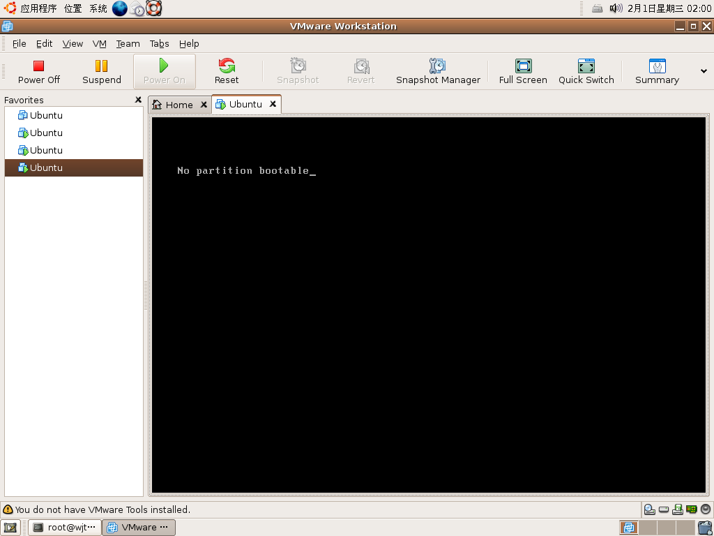Click inside the VM console screen
Viewport: 714px width, 536px height.
click(429, 305)
